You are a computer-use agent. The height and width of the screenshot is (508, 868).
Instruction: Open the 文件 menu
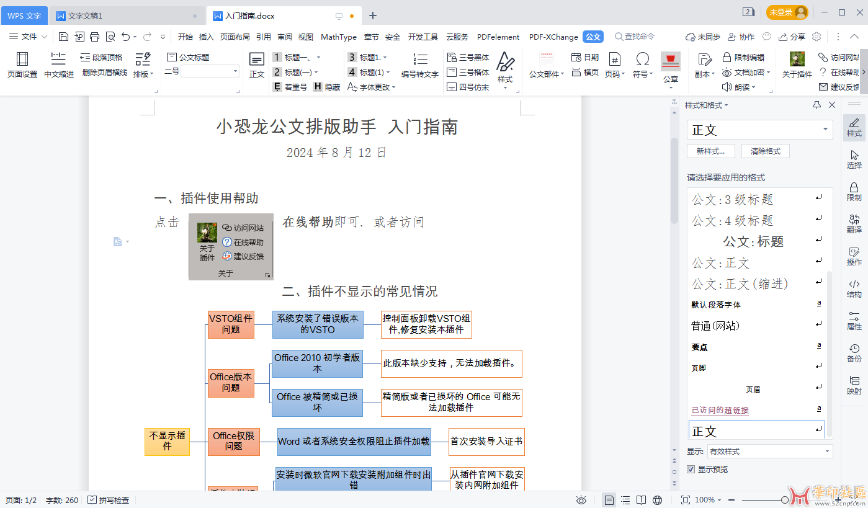[x=28, y=37]
